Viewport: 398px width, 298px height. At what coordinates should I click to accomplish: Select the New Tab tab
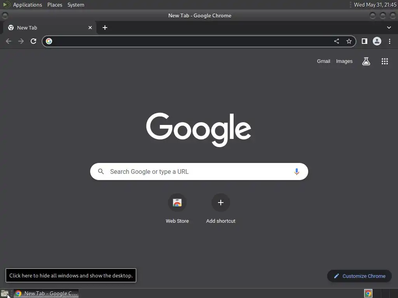click(x=50, y=28)
